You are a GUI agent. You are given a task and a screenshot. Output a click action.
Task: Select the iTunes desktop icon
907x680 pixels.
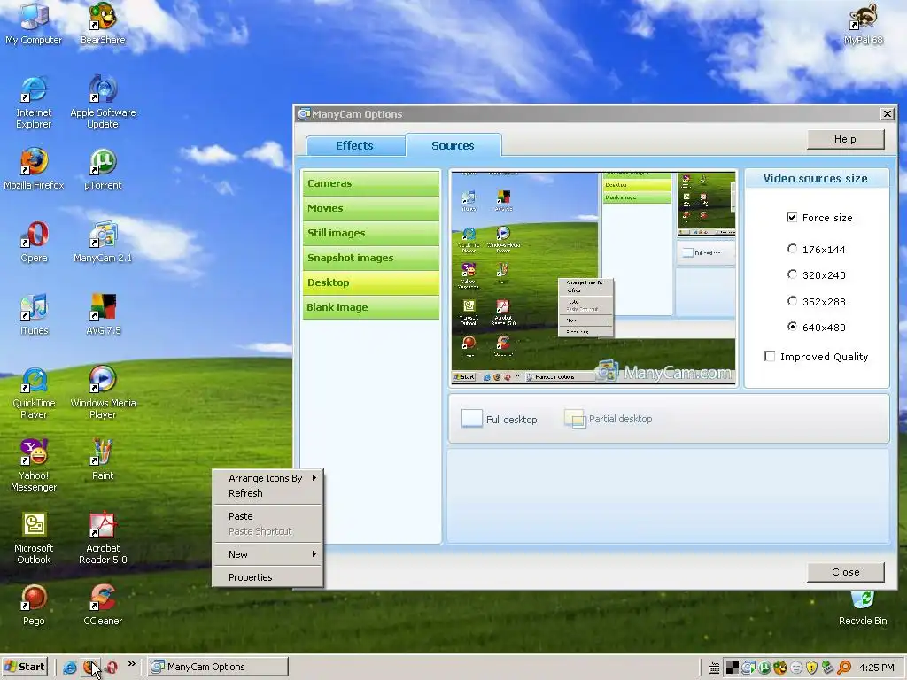pos(34,314)
